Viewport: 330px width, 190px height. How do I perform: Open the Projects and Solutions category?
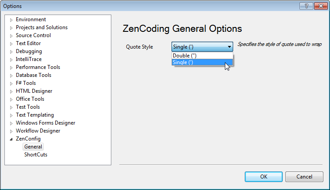[42, 27]
